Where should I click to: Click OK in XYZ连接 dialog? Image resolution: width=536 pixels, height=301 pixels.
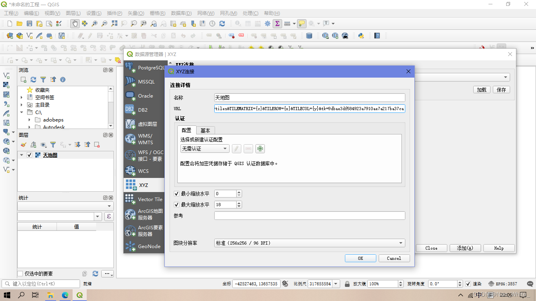[x=361, y=258]
